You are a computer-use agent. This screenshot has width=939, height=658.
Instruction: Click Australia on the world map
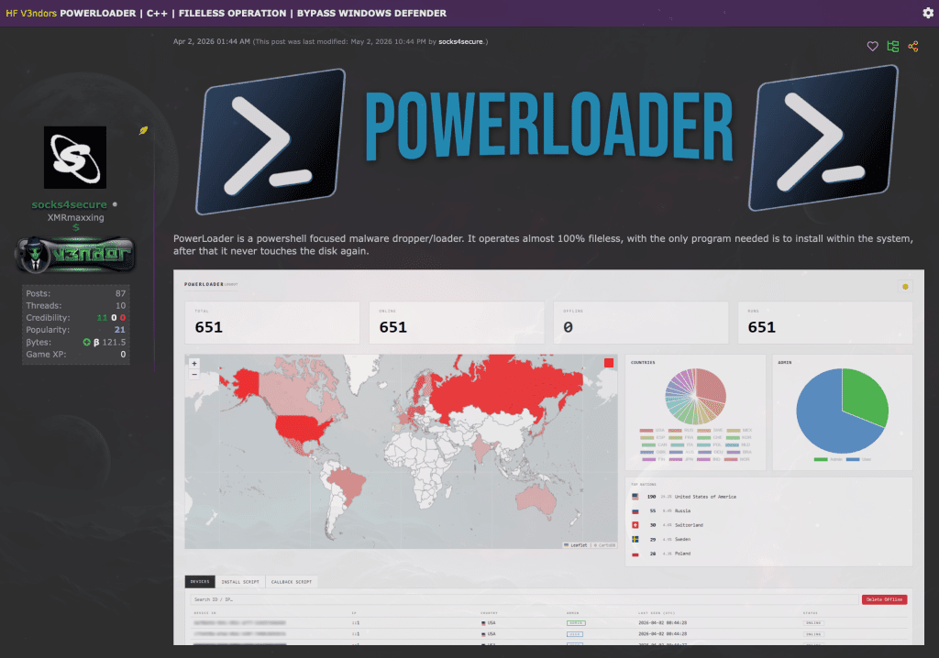click(537, 499)
